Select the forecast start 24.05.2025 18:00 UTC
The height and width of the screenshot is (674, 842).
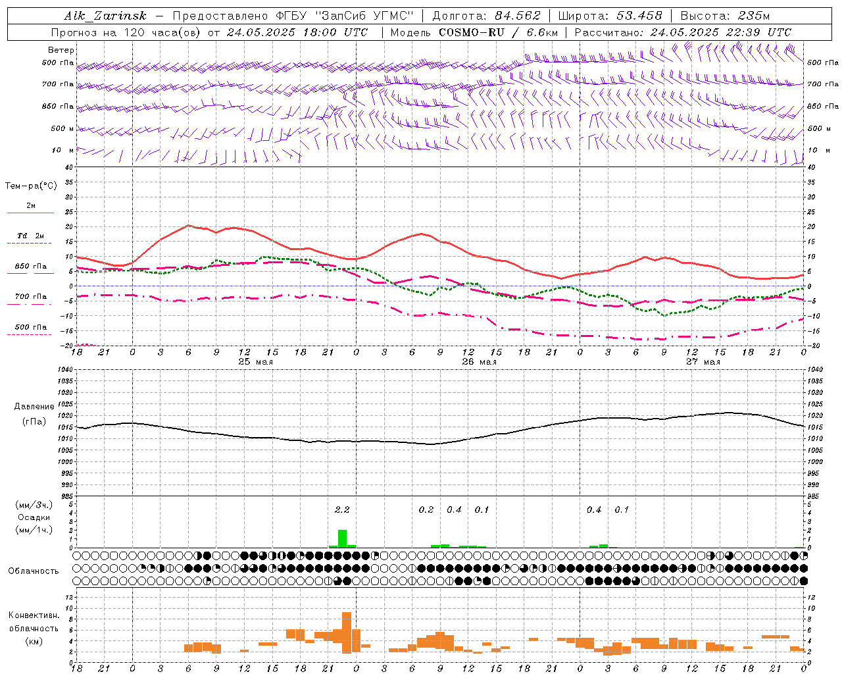[x=297, y=32]
